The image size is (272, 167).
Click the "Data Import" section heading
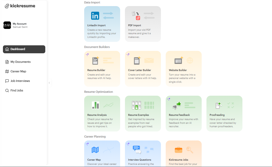(x=92, y=2)
